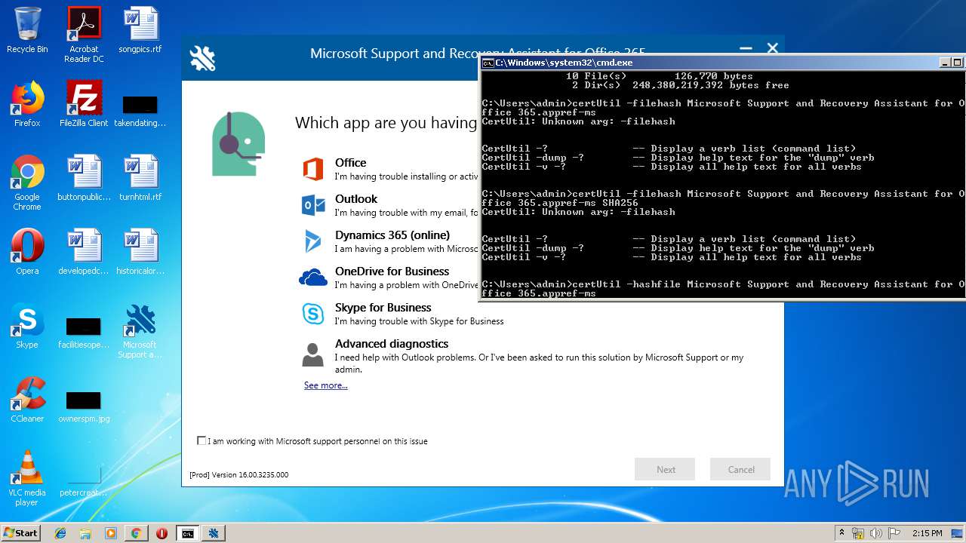Open Microsoft Support Assistant desktop shortcut

point(140,330)
